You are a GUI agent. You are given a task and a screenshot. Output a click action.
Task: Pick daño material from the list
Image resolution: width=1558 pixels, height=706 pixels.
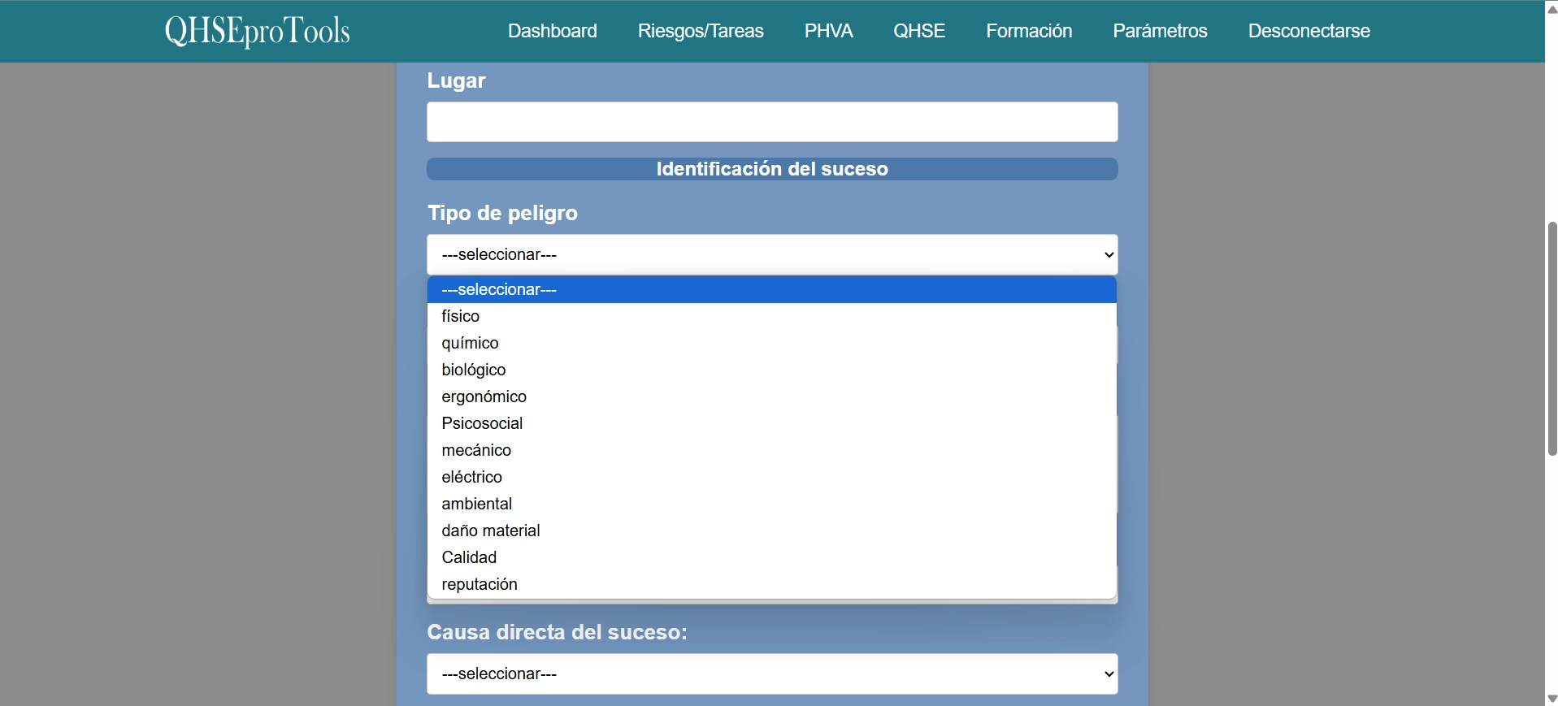(490, 531)
